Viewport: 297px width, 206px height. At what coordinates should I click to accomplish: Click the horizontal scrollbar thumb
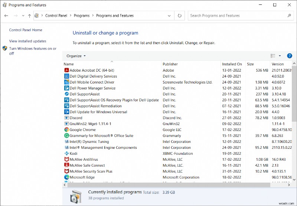169,185
